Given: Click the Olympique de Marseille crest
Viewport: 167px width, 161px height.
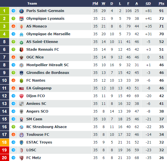Looking at the screenshot, I should [21, 34].
